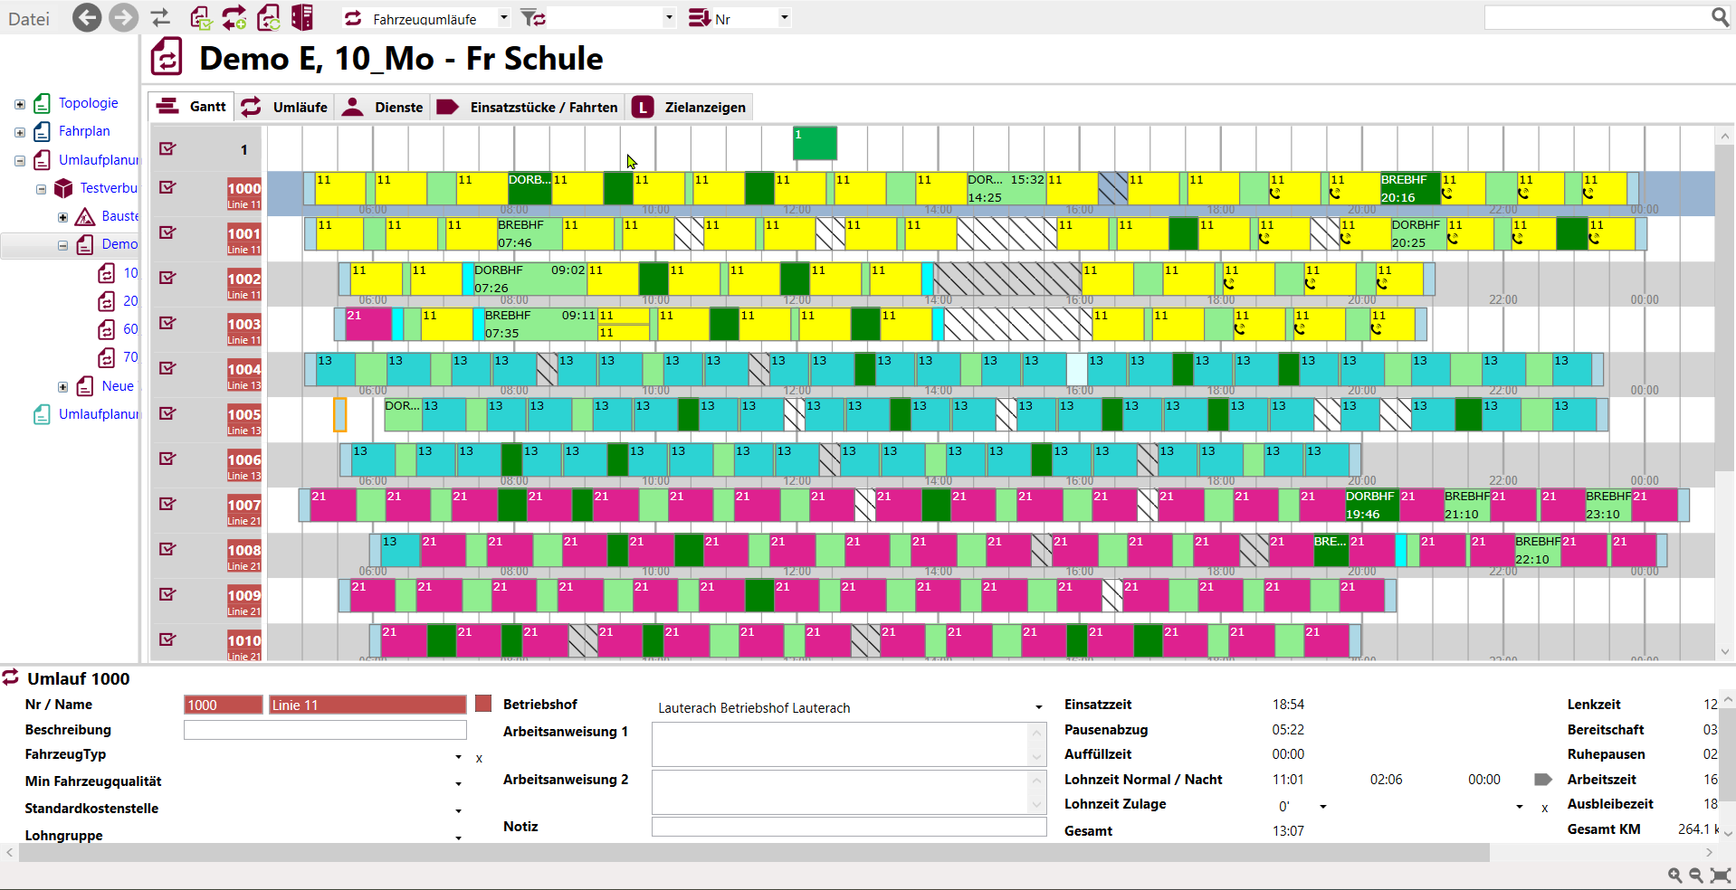
Task: Toggle the edit checkbox for Umlauf 1007
Action: point(167,504)
